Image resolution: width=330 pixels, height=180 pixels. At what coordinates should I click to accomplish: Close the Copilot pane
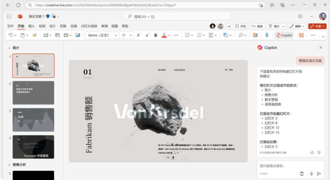[x=321, y=47]
